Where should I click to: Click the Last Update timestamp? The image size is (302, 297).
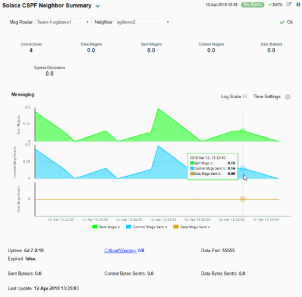coord(56,288)
